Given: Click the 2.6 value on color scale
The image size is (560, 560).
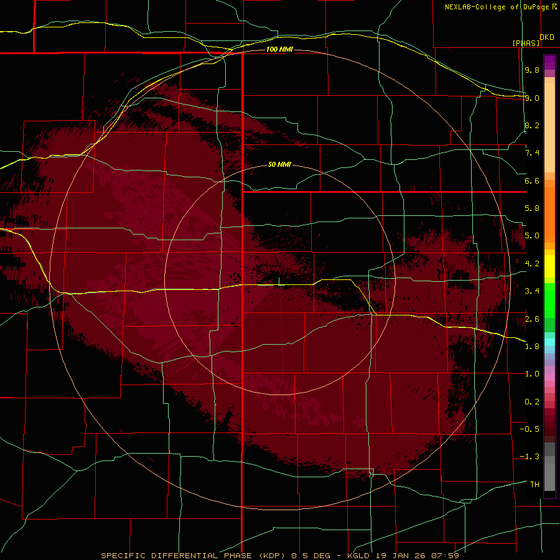Looking at the screenshot, I should pos(532,319).
